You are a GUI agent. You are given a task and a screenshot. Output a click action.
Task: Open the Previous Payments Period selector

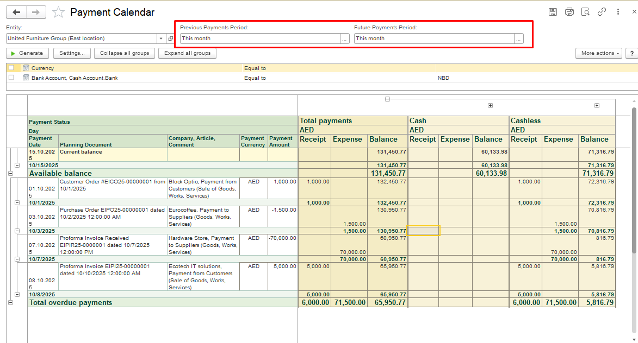[344, 39]
